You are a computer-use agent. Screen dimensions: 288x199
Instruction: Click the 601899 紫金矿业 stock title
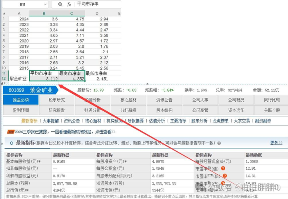click(31, 90)
